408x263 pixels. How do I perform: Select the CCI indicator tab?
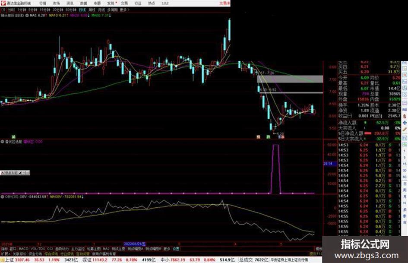click(x=50, y=249)
